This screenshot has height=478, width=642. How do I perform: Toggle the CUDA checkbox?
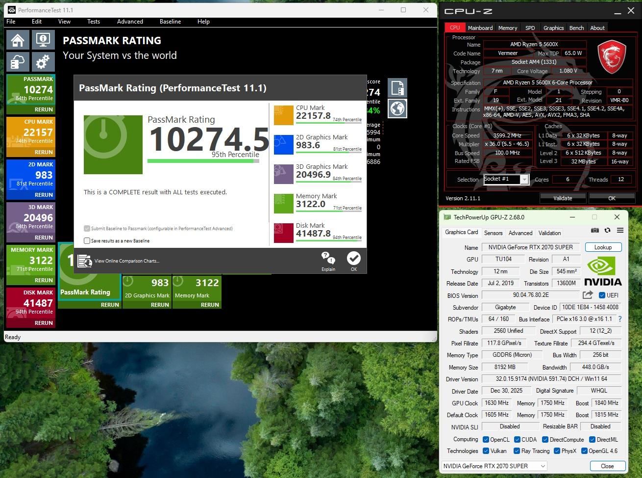pyautogui.click(x=517, y=440)
